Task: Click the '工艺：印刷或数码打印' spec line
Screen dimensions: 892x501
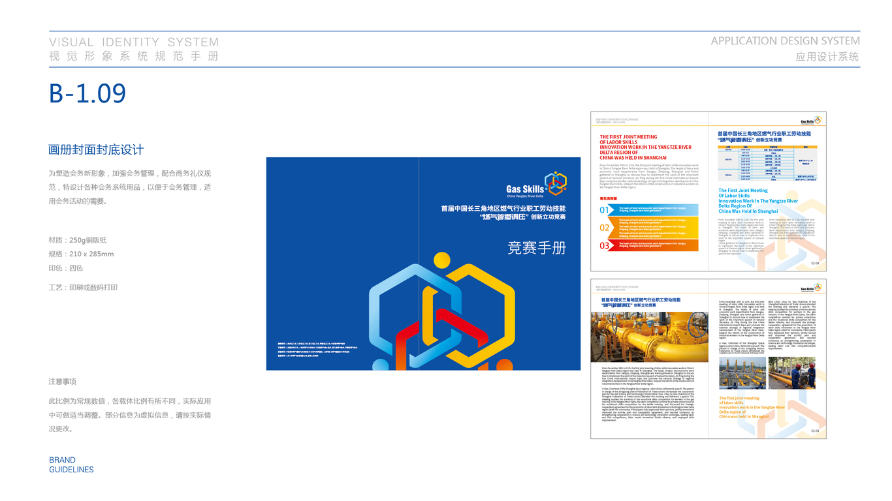Action: point(84,287)
